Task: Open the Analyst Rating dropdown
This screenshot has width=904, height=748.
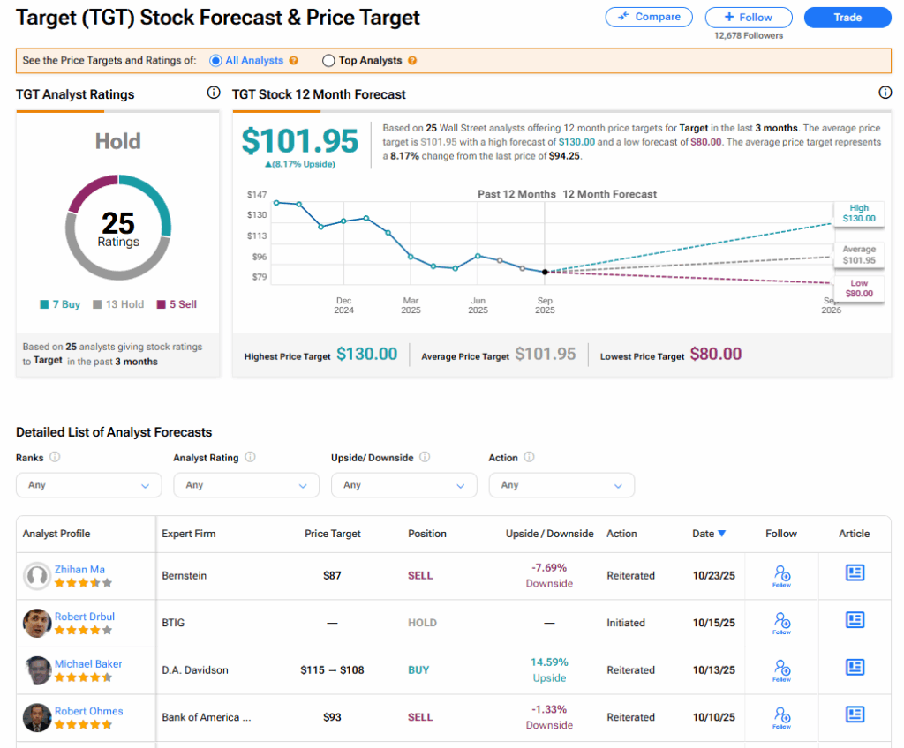Action: tap(246, 485)
